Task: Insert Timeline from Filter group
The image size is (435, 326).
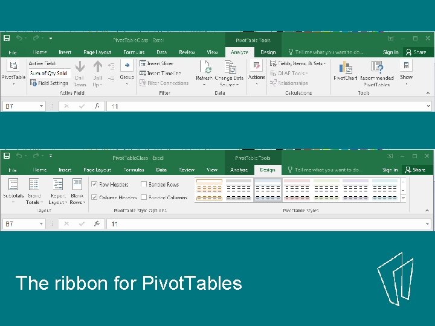Action: pos(160,73)
